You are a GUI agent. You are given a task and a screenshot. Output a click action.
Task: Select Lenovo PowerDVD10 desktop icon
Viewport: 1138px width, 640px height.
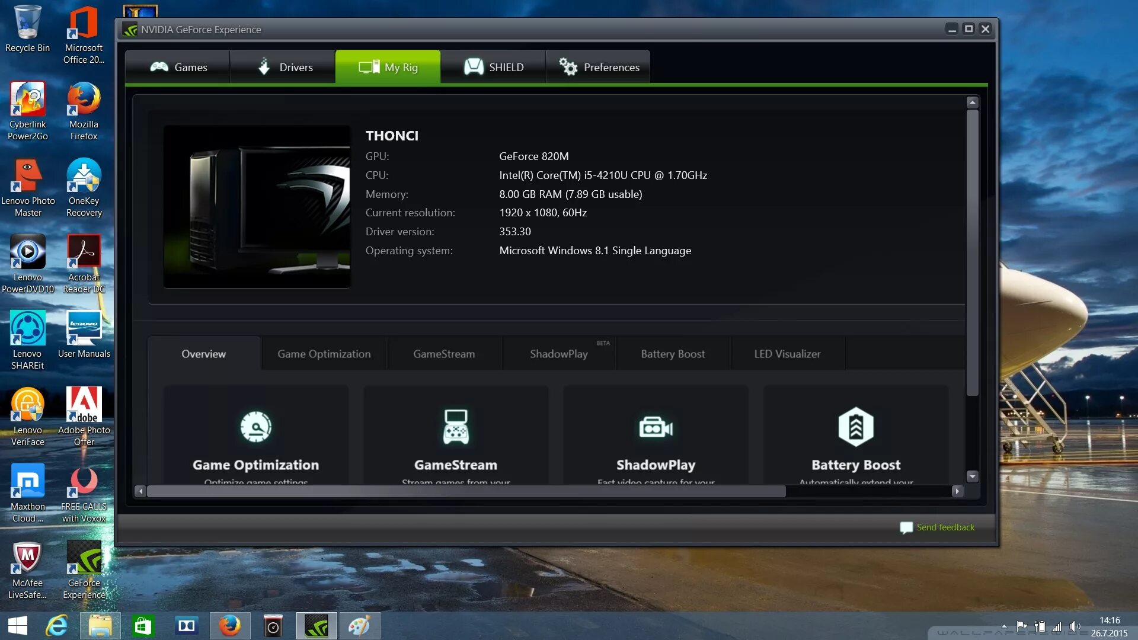(27, 264)
